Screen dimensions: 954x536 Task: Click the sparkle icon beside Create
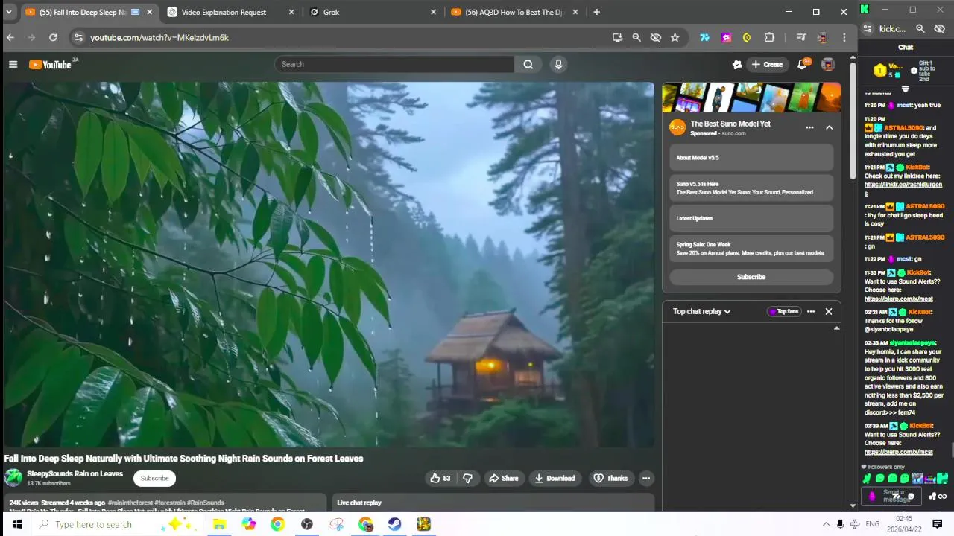[737, 65]
